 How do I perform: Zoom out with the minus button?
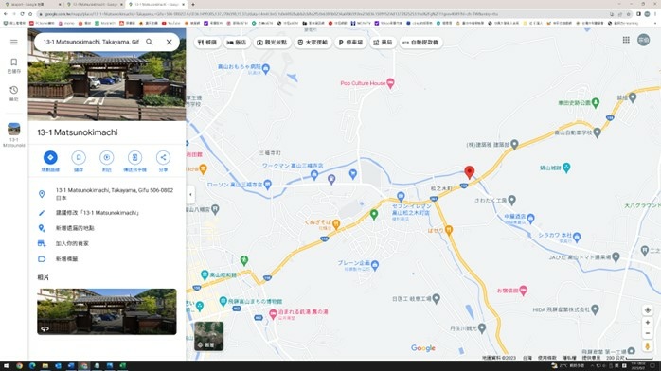(648, 333)
